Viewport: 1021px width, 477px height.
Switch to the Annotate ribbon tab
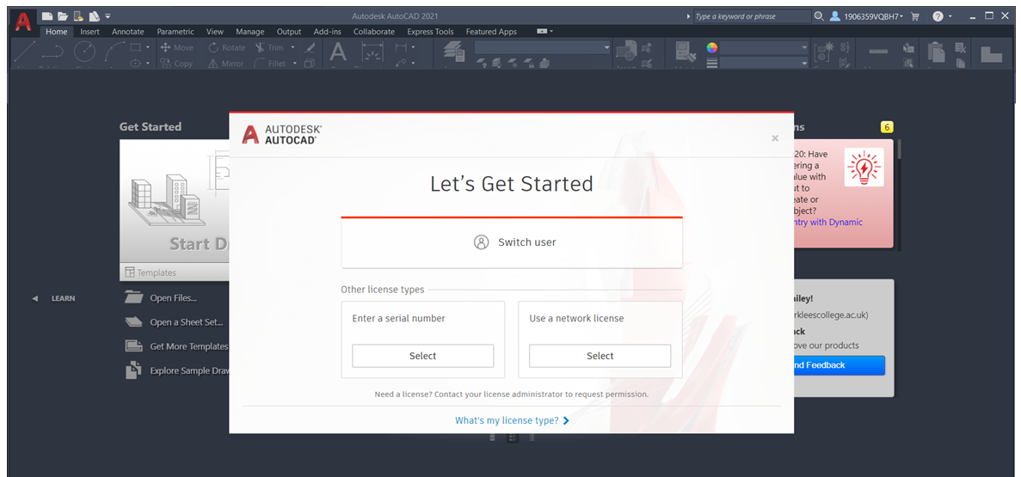coord(127,31)
